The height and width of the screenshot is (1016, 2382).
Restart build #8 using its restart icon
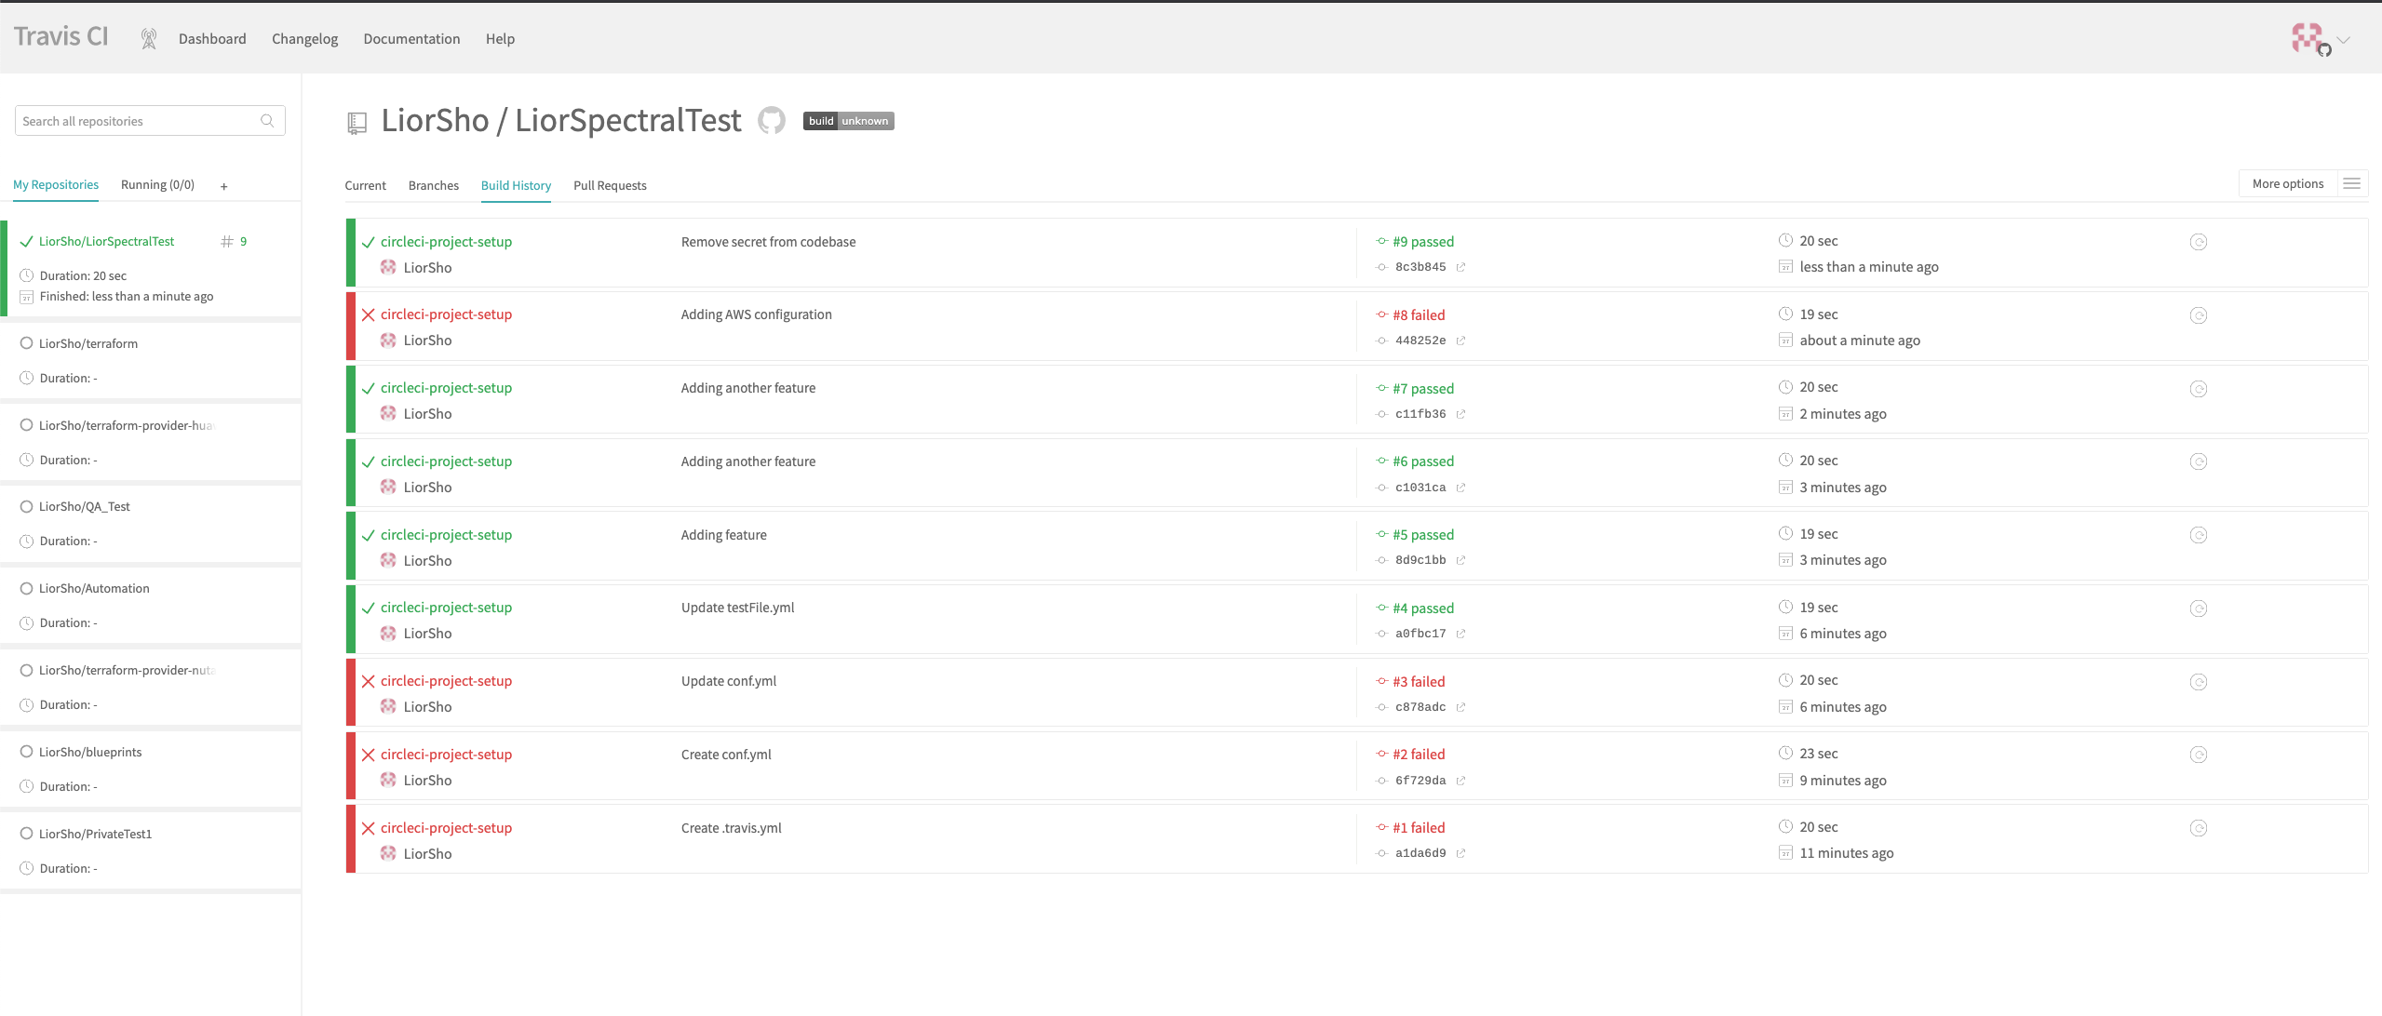click(x=2199, y=315)
